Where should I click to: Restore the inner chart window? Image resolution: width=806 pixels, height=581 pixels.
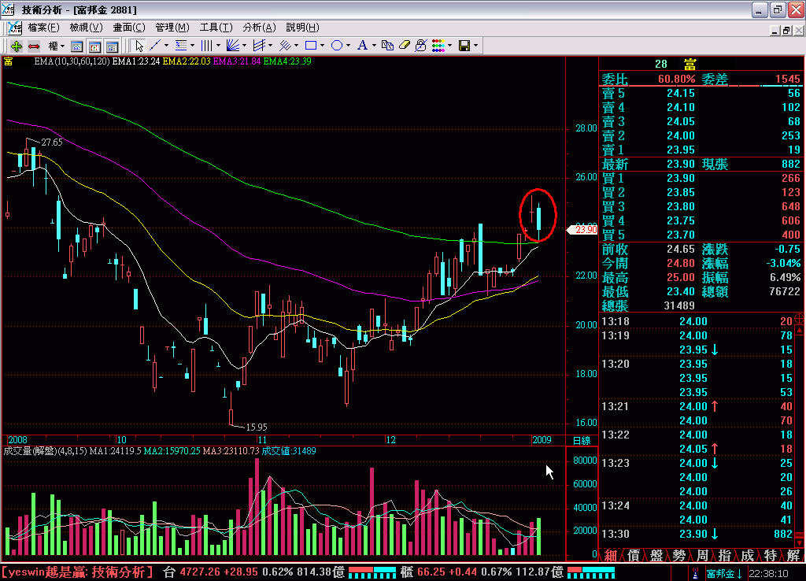[x=786, y=31]
